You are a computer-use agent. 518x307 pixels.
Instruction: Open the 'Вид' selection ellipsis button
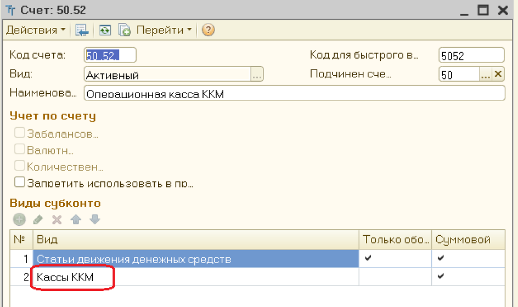pos(257,75)
